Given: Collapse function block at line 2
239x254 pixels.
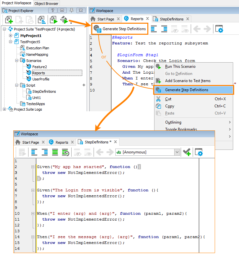Looking at the screenshot, I should click(33, 167).
